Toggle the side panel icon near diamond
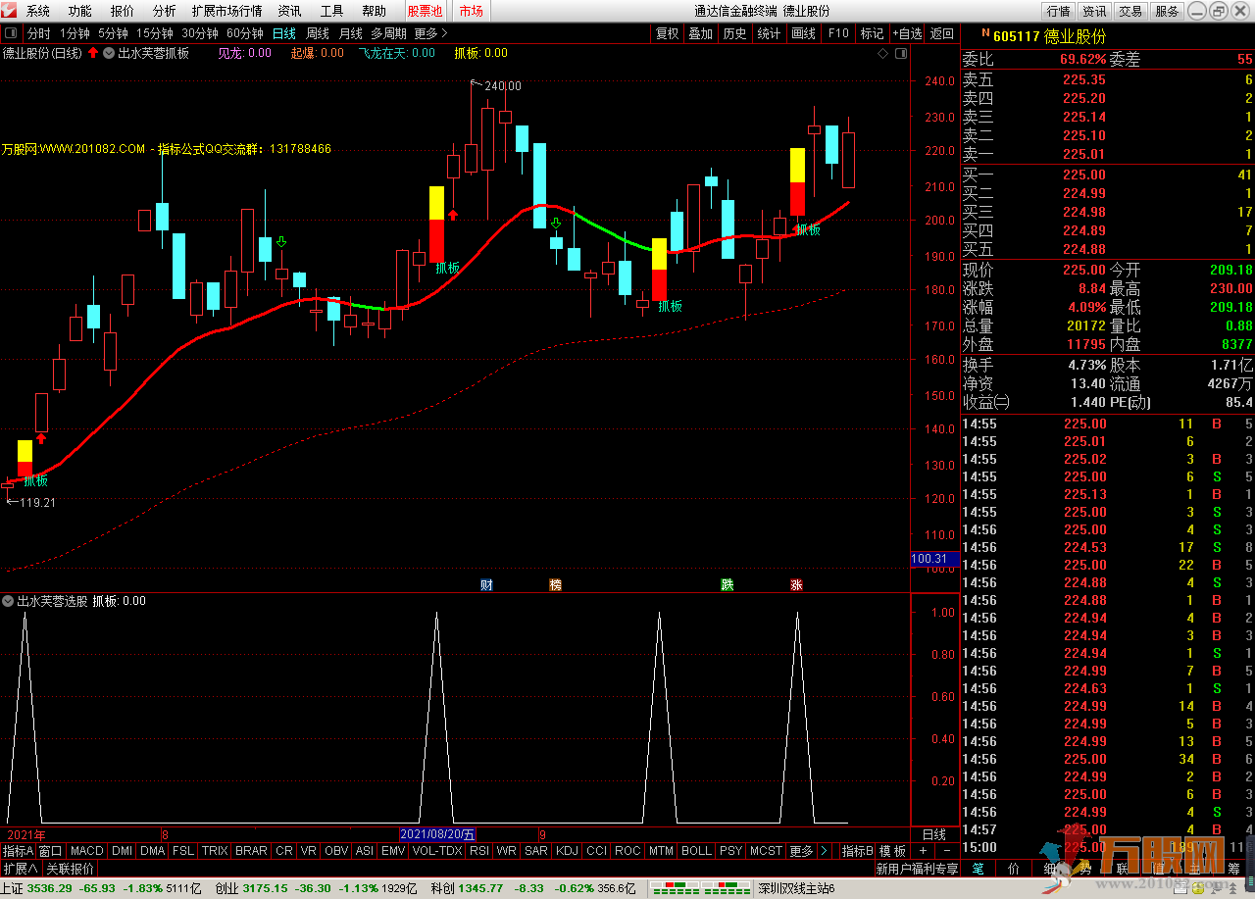 click(901, 53)
